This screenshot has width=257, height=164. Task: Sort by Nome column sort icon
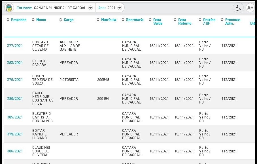tap(33, 20)
